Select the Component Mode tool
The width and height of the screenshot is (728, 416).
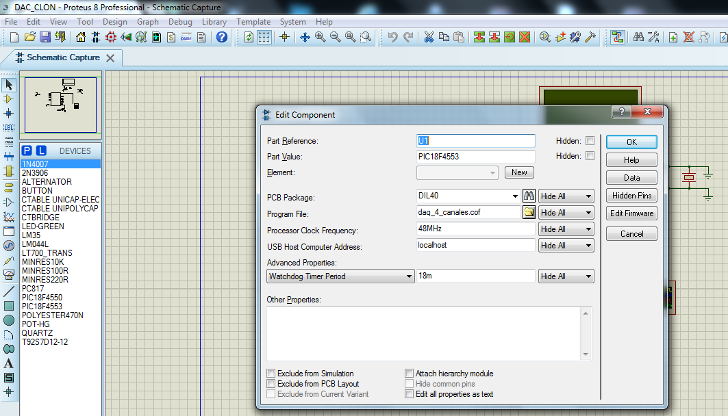pyautogui.click(x=9, y=99)
